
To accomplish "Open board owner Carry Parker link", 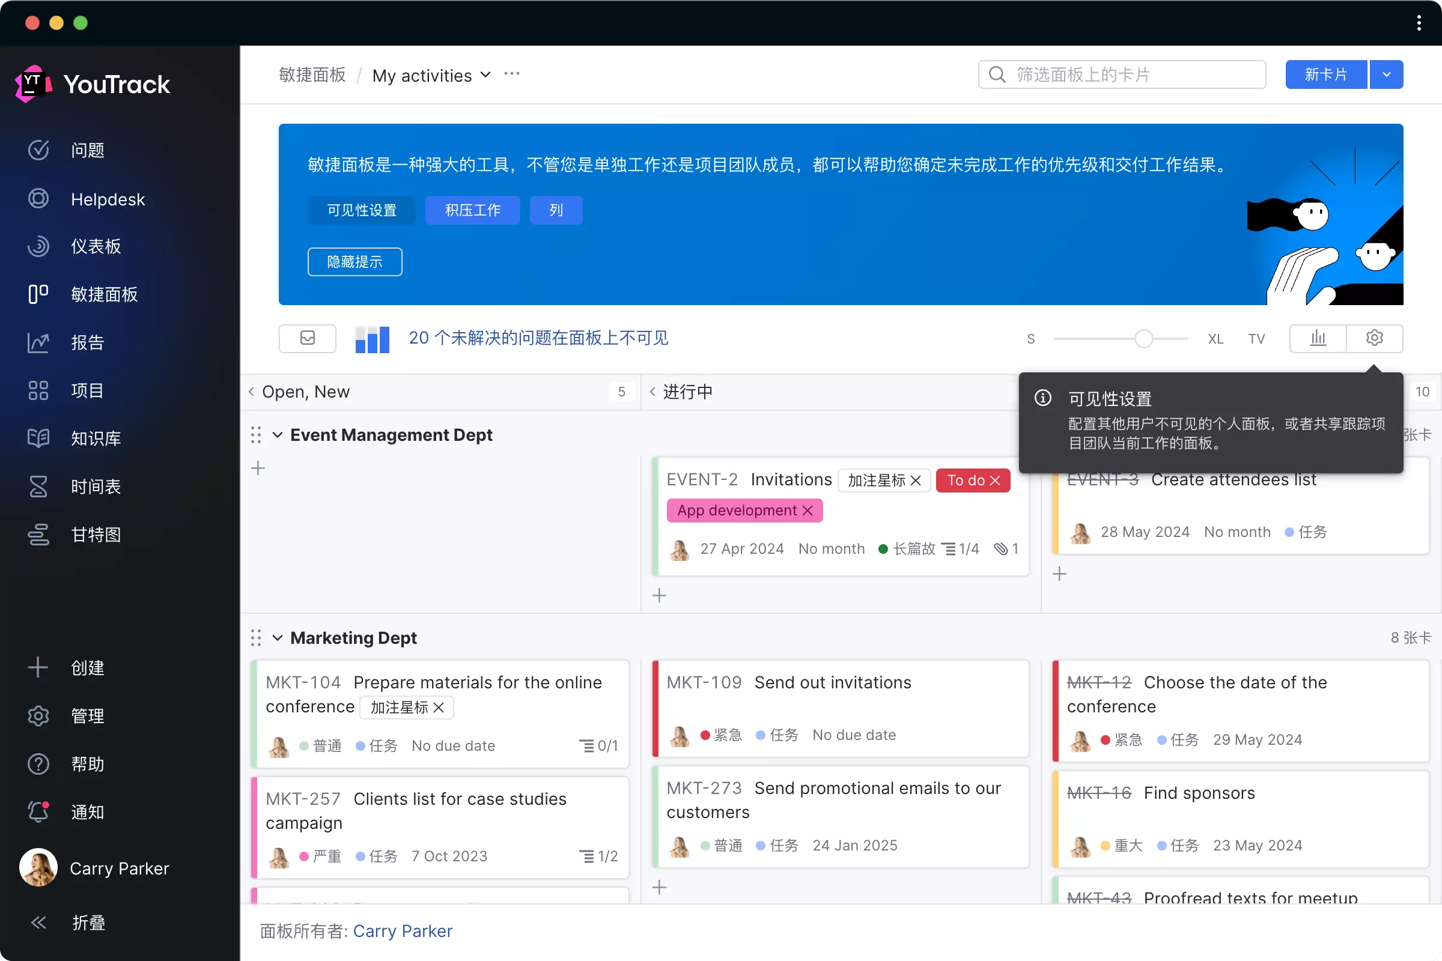I will pyautogui.click(x=402, y=931).
